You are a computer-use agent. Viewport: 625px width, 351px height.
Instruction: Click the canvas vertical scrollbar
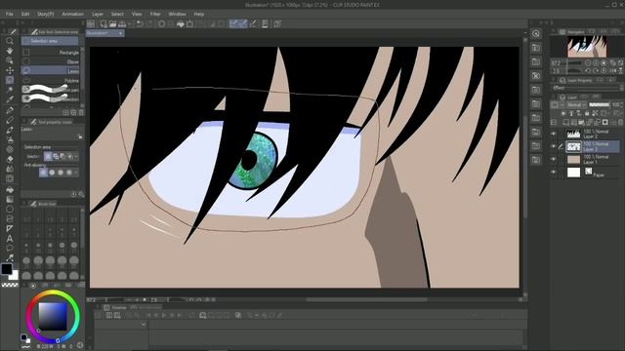click(525, 167)
